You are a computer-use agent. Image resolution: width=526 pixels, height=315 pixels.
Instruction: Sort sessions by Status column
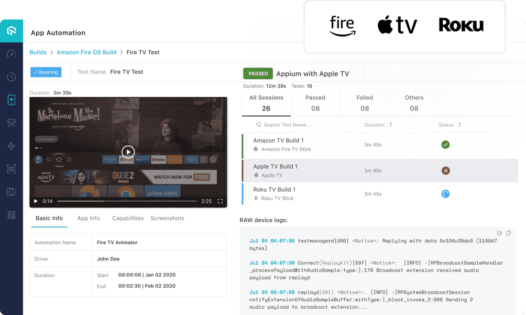[460, 125]
